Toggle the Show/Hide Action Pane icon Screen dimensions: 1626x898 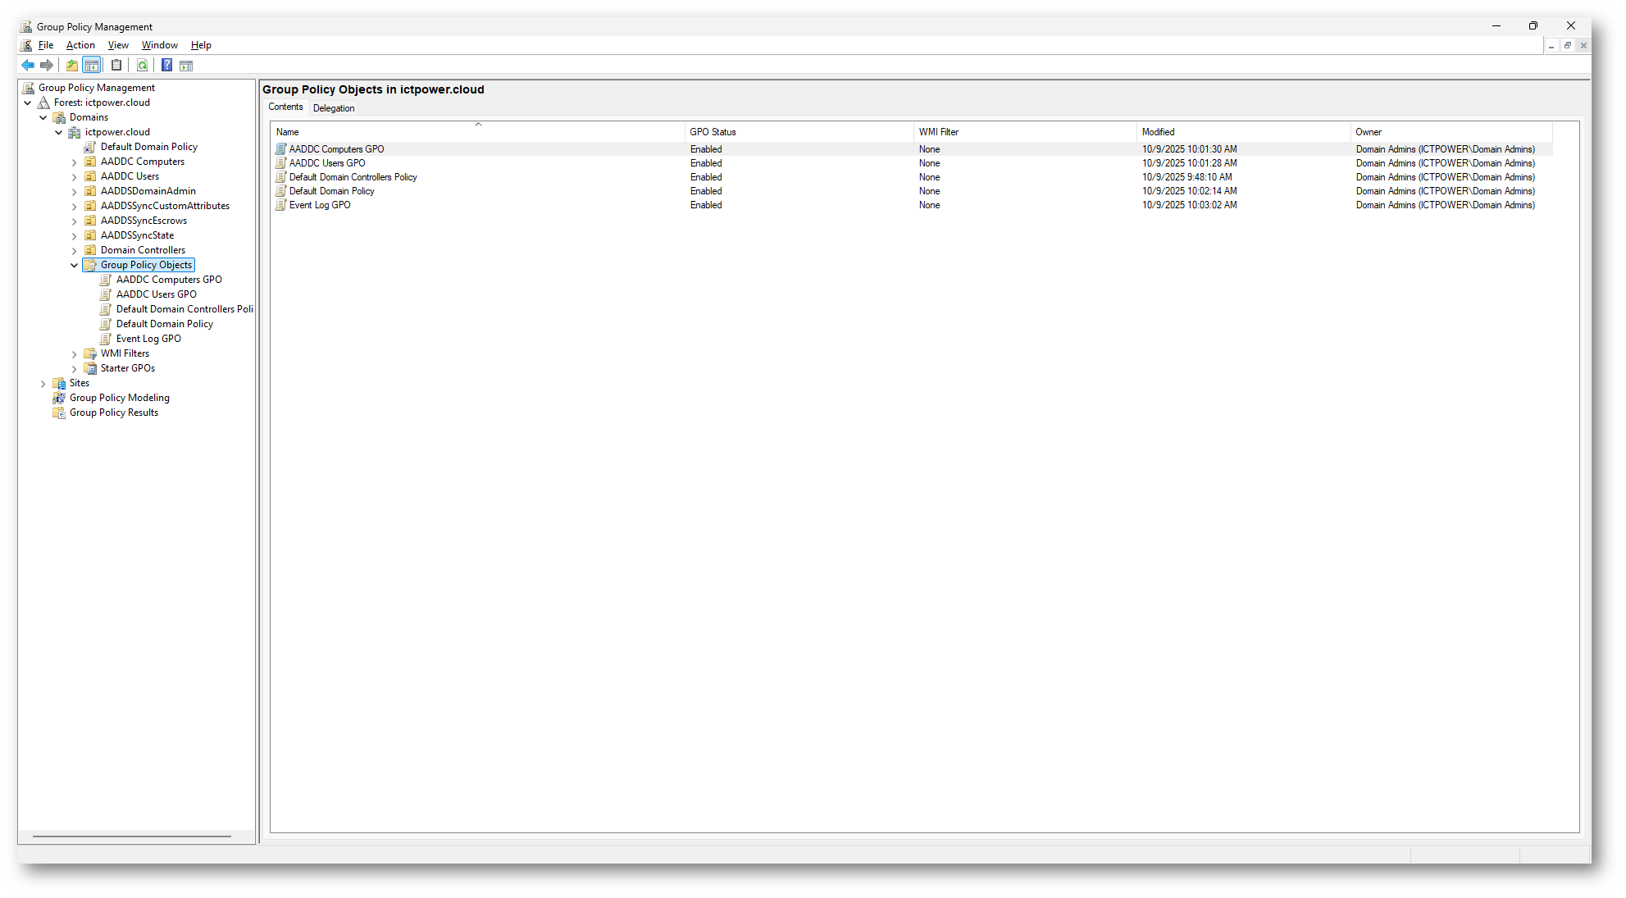pyautogui.click(x=186, y=66)
